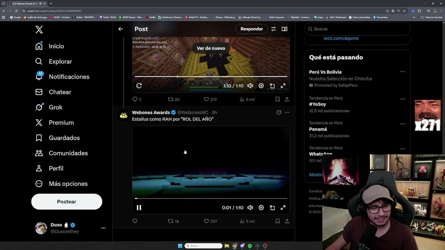Mute the Estailus video

[250, 208]
